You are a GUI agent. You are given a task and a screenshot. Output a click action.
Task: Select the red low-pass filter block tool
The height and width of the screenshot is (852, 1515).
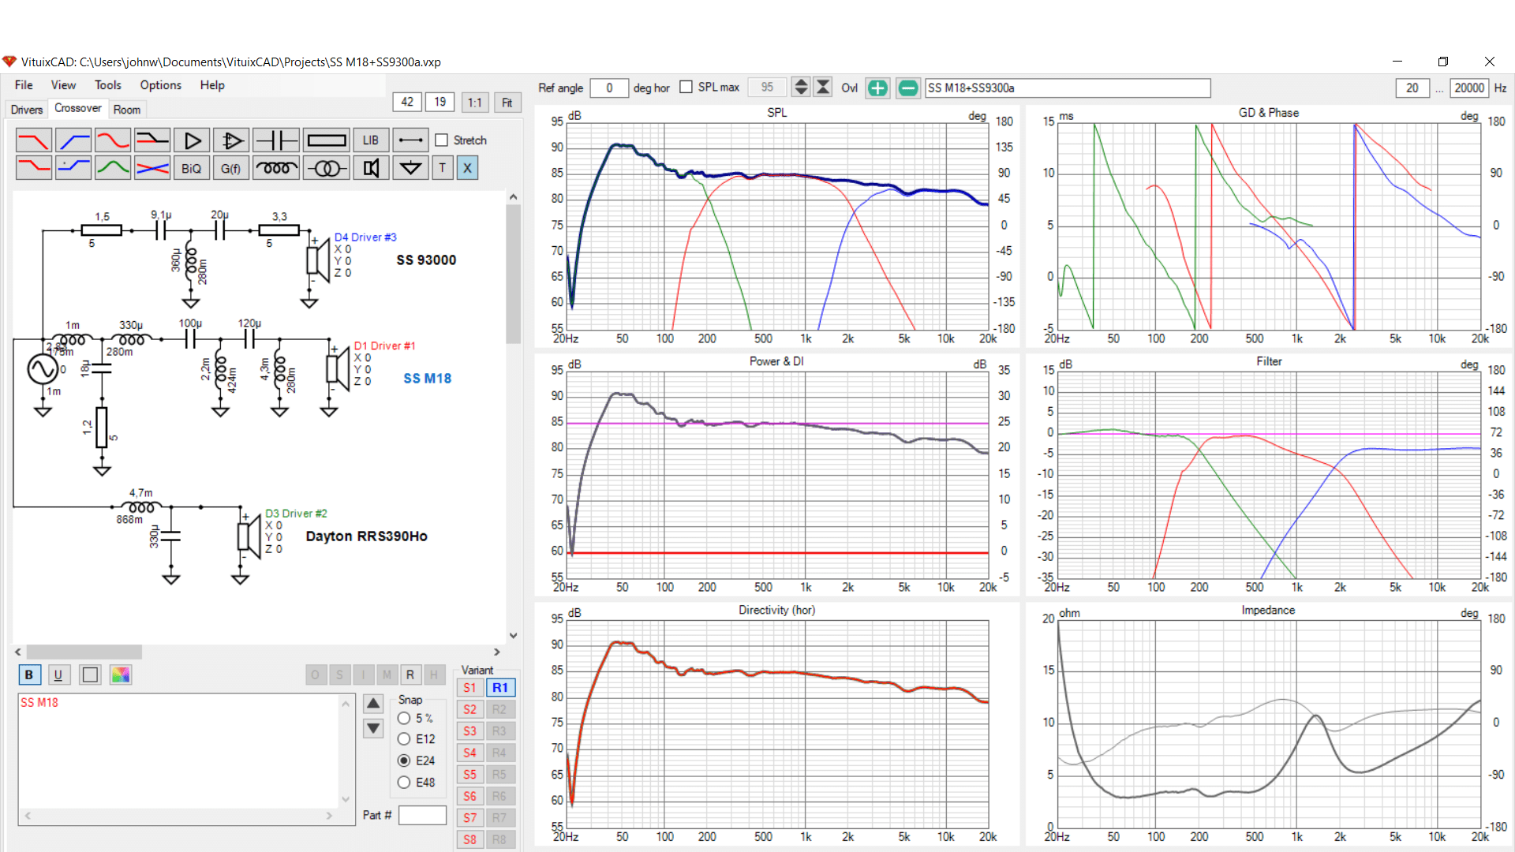tap(33, 140)
